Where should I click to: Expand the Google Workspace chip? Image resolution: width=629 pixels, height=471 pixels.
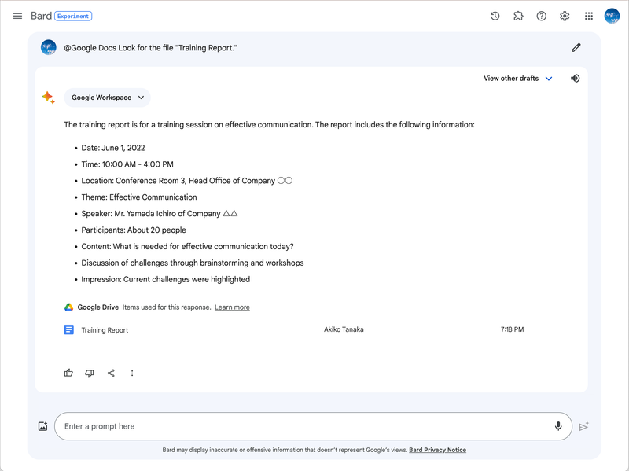[x=107, y=98]
